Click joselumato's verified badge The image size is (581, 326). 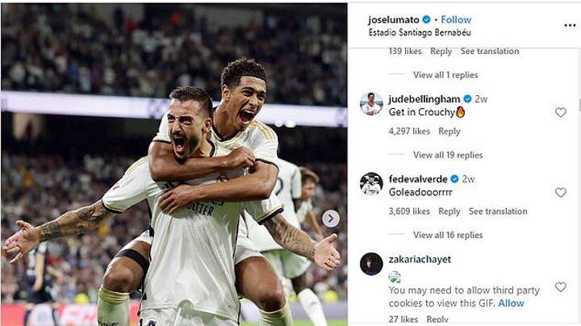tap(427, 19)
